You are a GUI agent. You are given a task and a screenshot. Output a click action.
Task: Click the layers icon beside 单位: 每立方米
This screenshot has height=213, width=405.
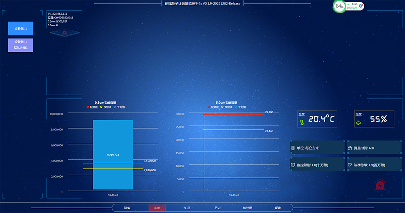tap(293, 148)
